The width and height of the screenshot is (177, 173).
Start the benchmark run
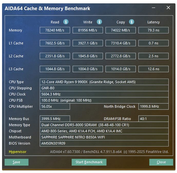click(89, 162)
